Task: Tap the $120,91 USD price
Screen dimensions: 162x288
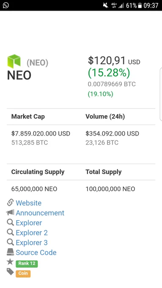Action: click(x=114, y=61)
